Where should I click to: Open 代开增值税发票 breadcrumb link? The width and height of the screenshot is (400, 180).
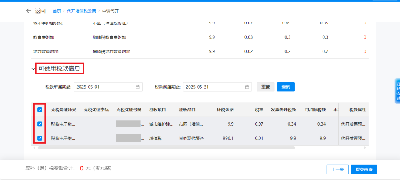[x=81, y=11]
